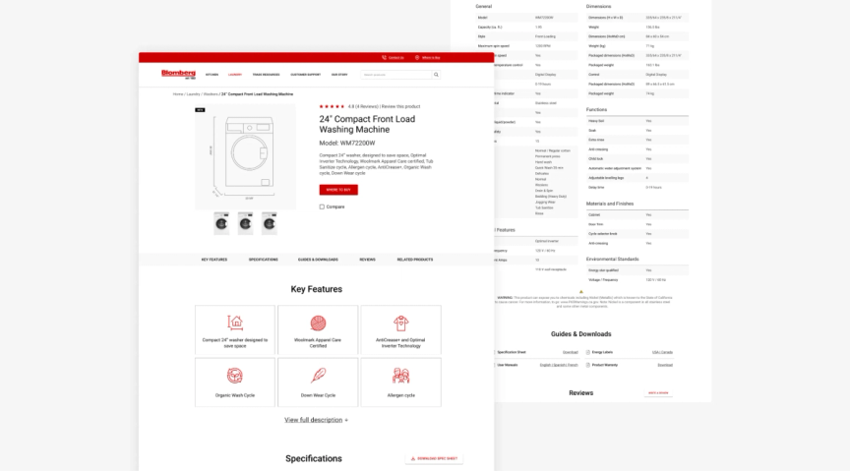Switch to the Specifications tab
850x471 pixels.
264,260
